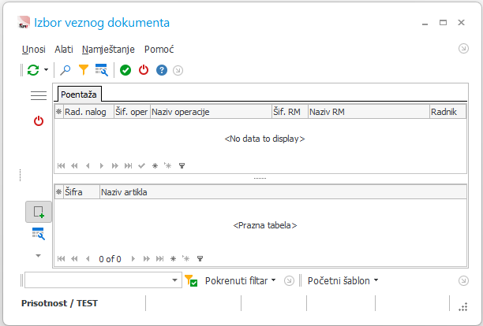The image size is (483, 326).
Task: Click upper grid post checkmark button
Action: (141, 166)
